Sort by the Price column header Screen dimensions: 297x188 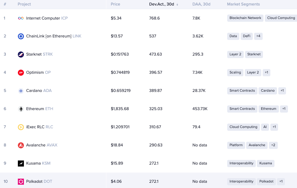(115, 4)
